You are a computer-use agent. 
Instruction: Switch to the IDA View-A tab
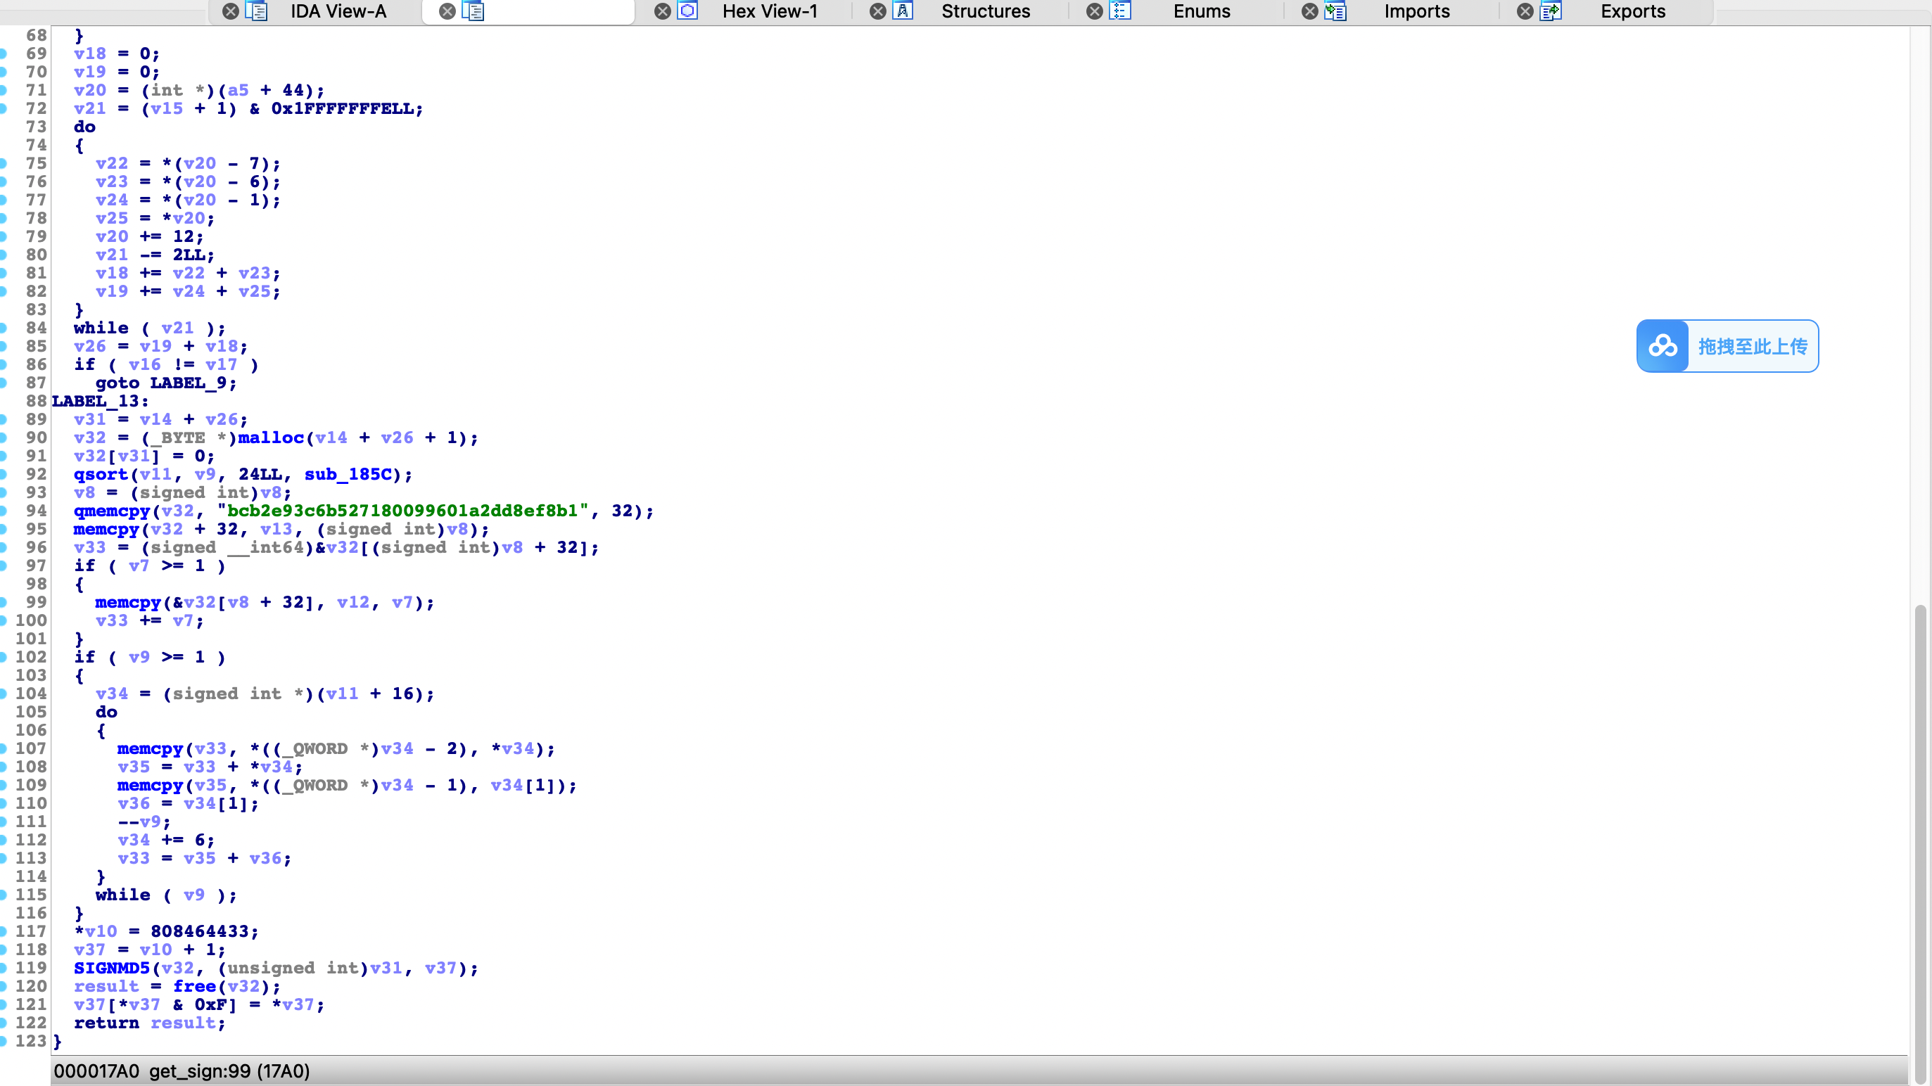338,11
